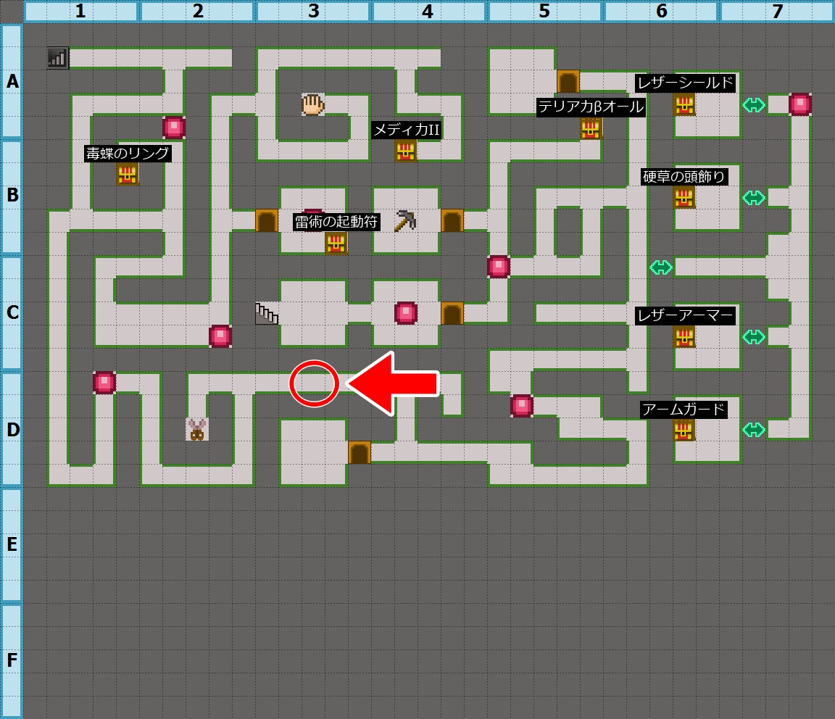Click the メディカII text label
The width and height of the screenshot is (835, 719).
[x=407, y=130]
